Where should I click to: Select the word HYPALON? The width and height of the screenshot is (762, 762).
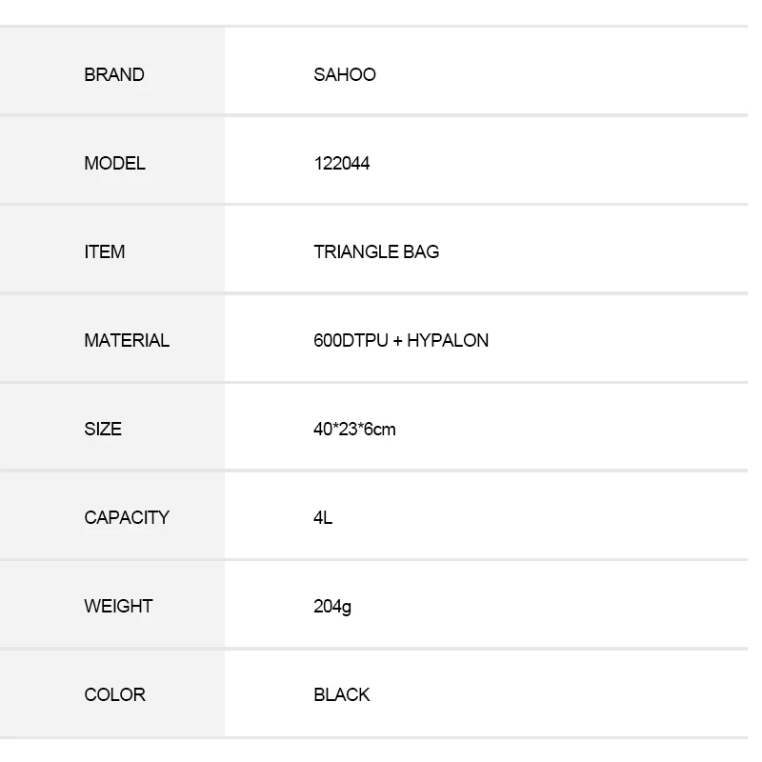448,341
